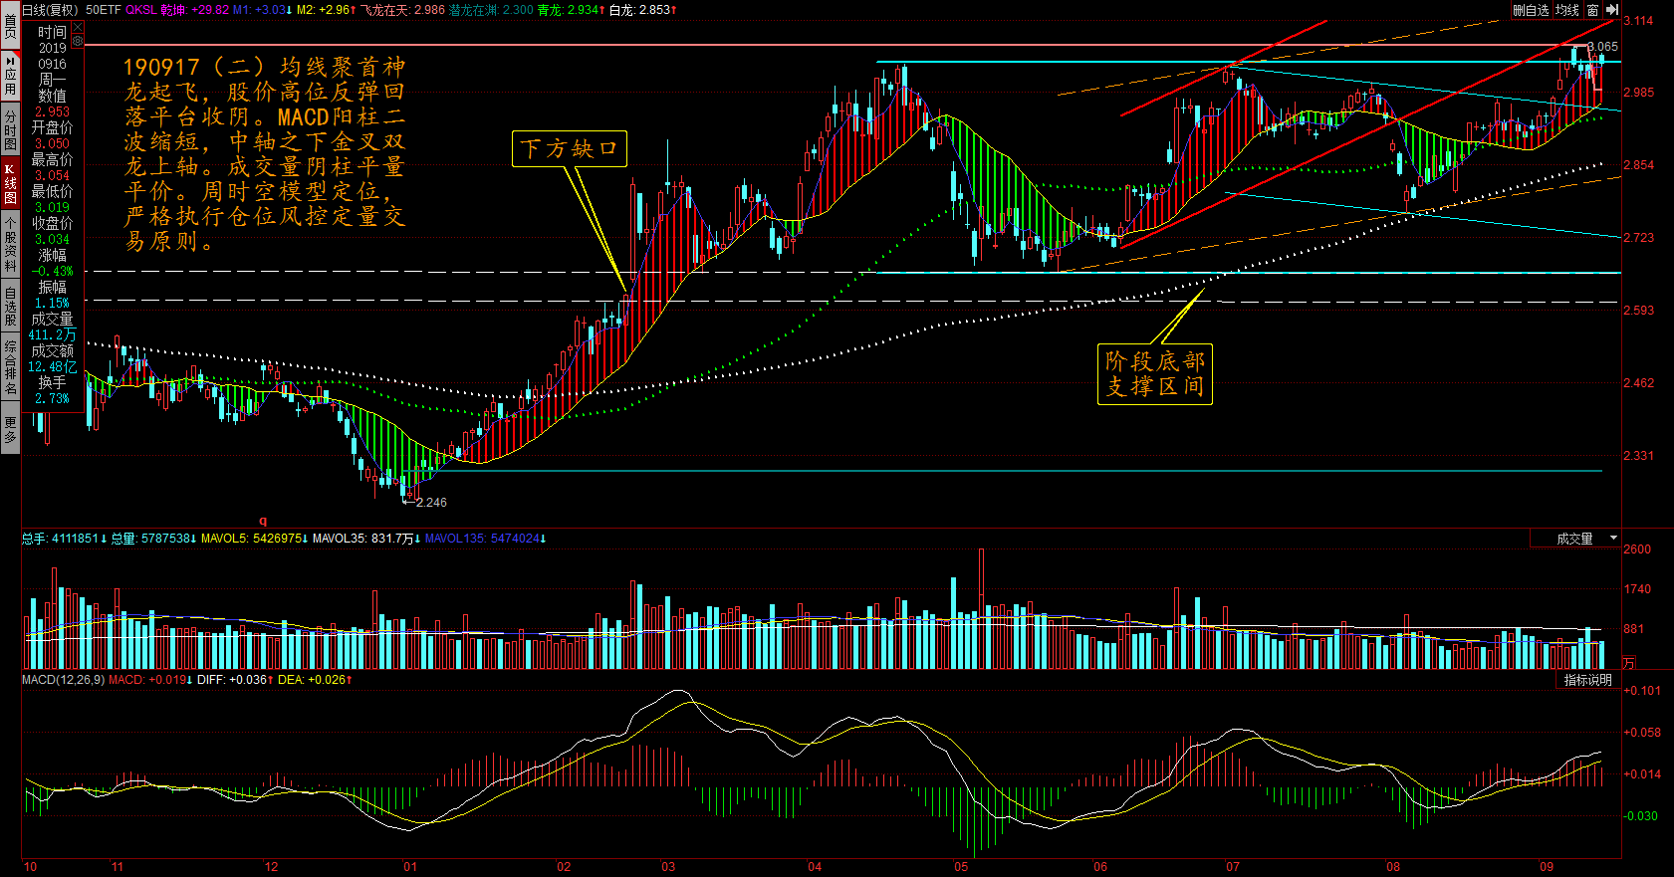
Task: Click the 09 month label on time axis
Action: click(1547, 867)
